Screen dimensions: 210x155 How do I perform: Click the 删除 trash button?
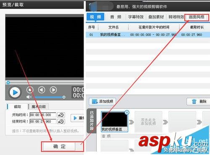199,101
